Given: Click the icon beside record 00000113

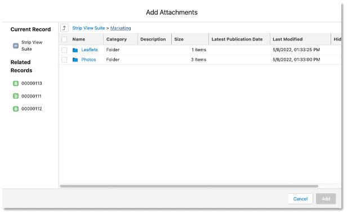Looking at the screenshot, I should point(16,83).
